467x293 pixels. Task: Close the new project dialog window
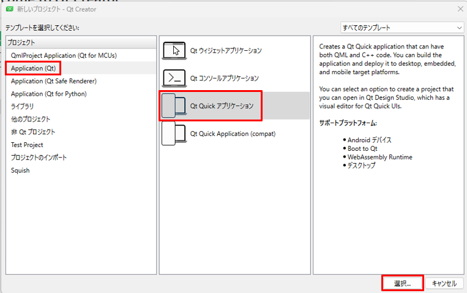point(460,9)
